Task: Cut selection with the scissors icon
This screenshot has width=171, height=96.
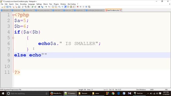Action: tap(23, 7)
